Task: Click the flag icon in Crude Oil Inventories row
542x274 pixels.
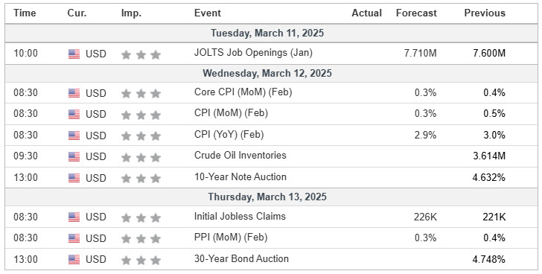Action: 74,157
